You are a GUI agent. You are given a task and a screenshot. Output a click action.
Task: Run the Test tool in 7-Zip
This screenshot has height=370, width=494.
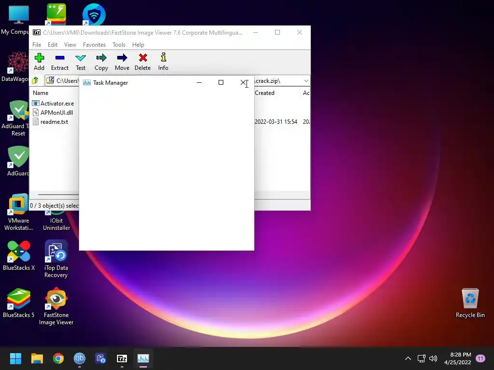[81, 62]
